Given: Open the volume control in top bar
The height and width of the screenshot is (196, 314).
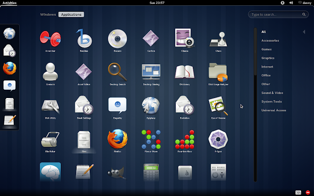Looking at the screenshot, I should (x=291, y=3).
